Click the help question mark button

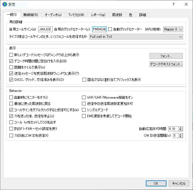coord(174,4)
